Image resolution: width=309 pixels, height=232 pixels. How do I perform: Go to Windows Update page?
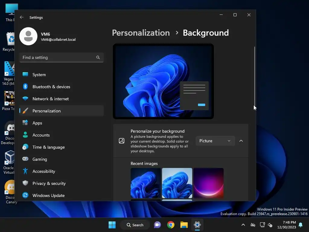[x=62, y=195]
